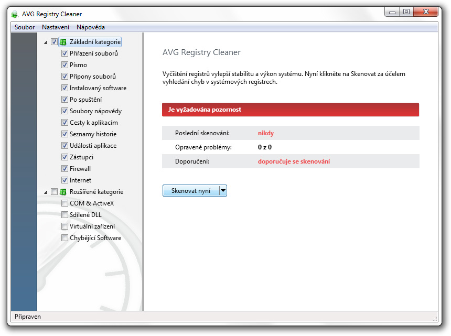Select the Rozšířené kategorie tree label
Image resolution: width=451 pixels, height=336 pixels.
pos(96,192)
